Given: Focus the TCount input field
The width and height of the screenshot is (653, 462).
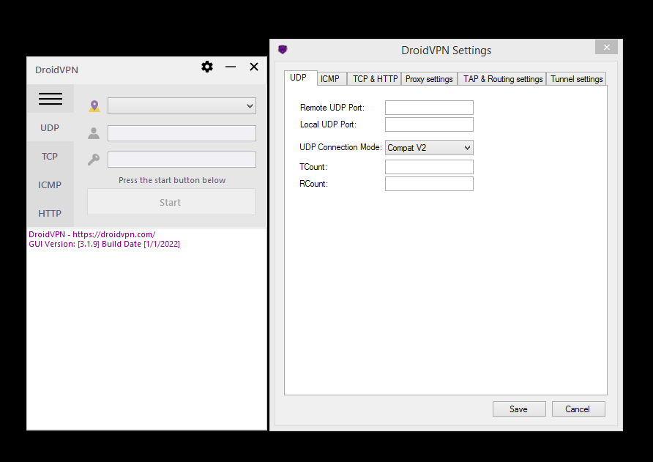Looking at the screenshot, I should (429, 167).
